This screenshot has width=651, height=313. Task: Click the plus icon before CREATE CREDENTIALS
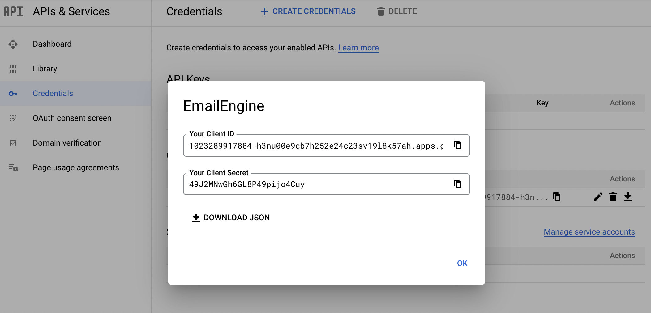265,11
